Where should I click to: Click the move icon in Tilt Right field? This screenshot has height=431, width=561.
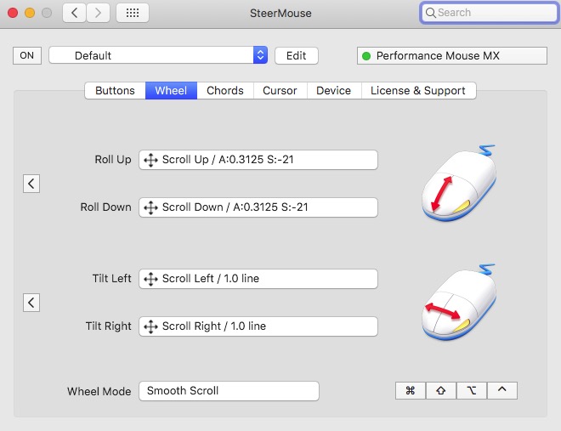(150, 326)
